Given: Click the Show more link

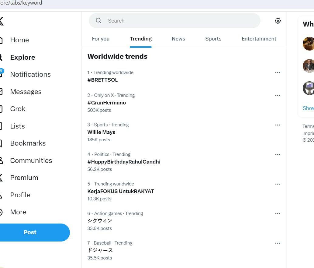Looking at the screenshot, I should click(x=308, y=108).
